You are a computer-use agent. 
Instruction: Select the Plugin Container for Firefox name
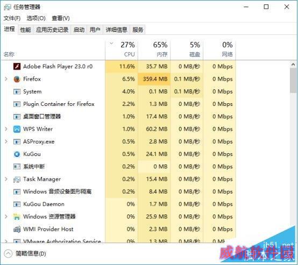[59, 104]
